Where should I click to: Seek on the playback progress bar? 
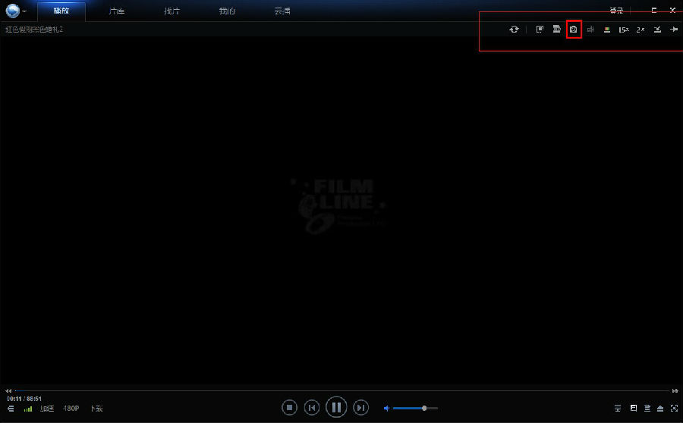342,391
